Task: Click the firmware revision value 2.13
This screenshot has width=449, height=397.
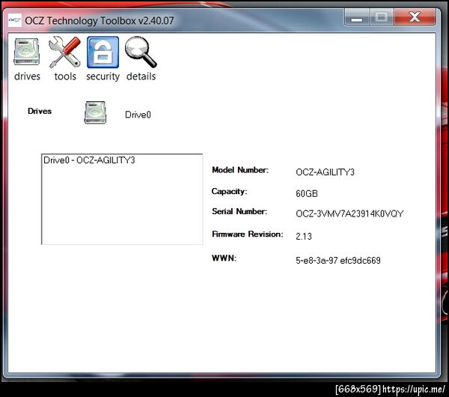Action: [x=304, y=237]
